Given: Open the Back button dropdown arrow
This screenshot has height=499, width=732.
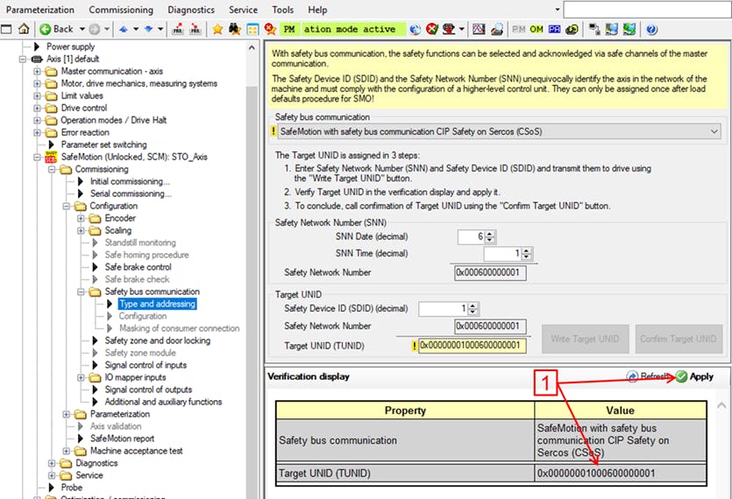Looking at the screenshot, I should [x=82, y=30].
